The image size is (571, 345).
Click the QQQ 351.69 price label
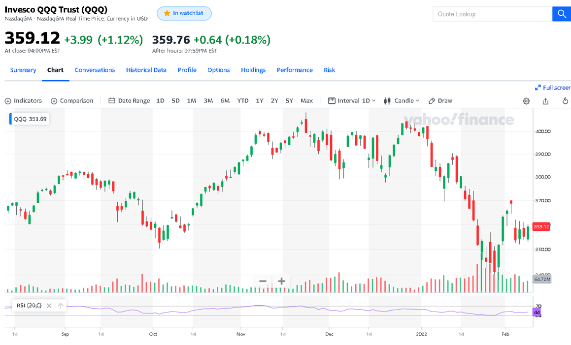pyautogui.click(x=30, y=119)
